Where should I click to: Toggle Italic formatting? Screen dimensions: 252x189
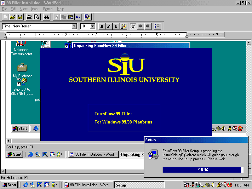(x=109, y=26)
